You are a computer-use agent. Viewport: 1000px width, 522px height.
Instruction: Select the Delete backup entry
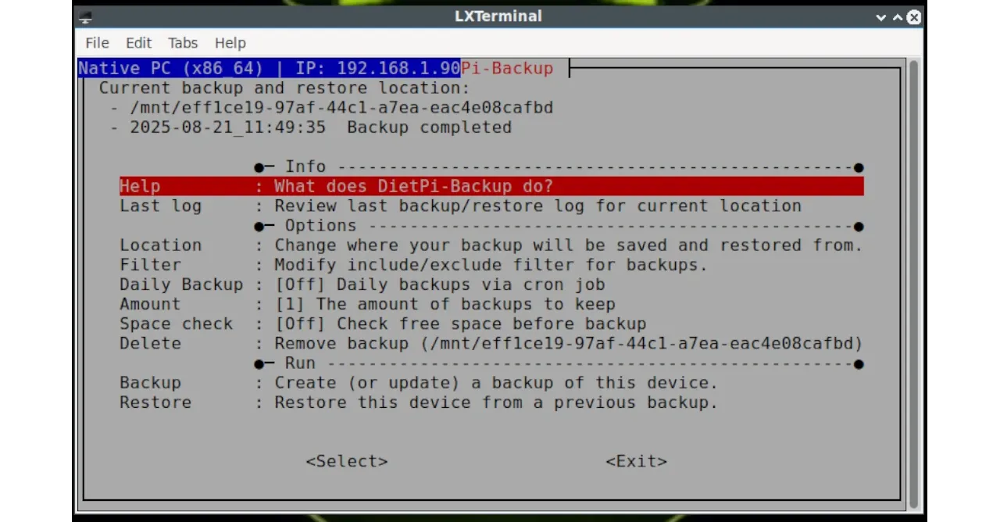click(x=491, y=344)
